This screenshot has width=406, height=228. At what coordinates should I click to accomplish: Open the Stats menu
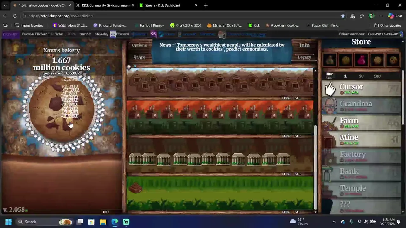tap(139, 57)
